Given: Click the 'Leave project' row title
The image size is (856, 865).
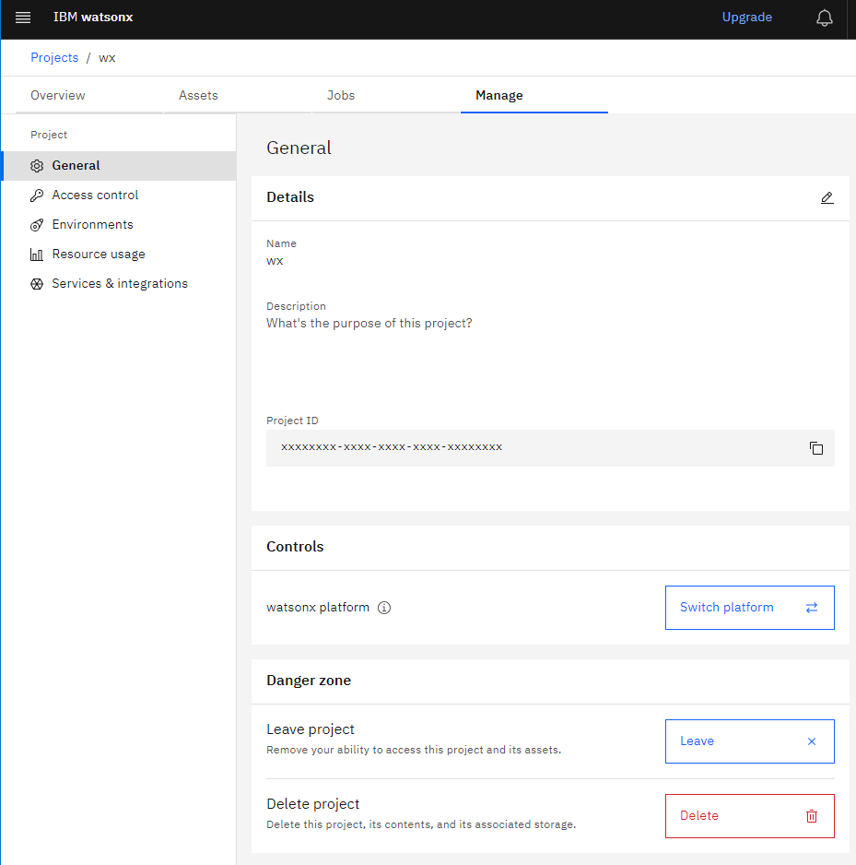Looking at the screenshot, I should point(311,729).
